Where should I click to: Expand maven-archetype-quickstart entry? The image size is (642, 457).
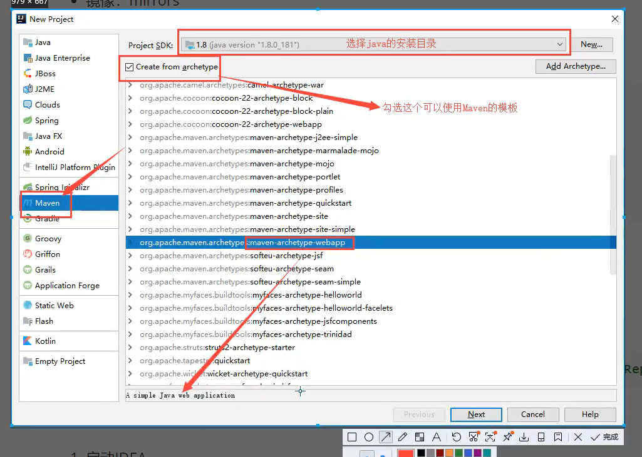(130, 203)
